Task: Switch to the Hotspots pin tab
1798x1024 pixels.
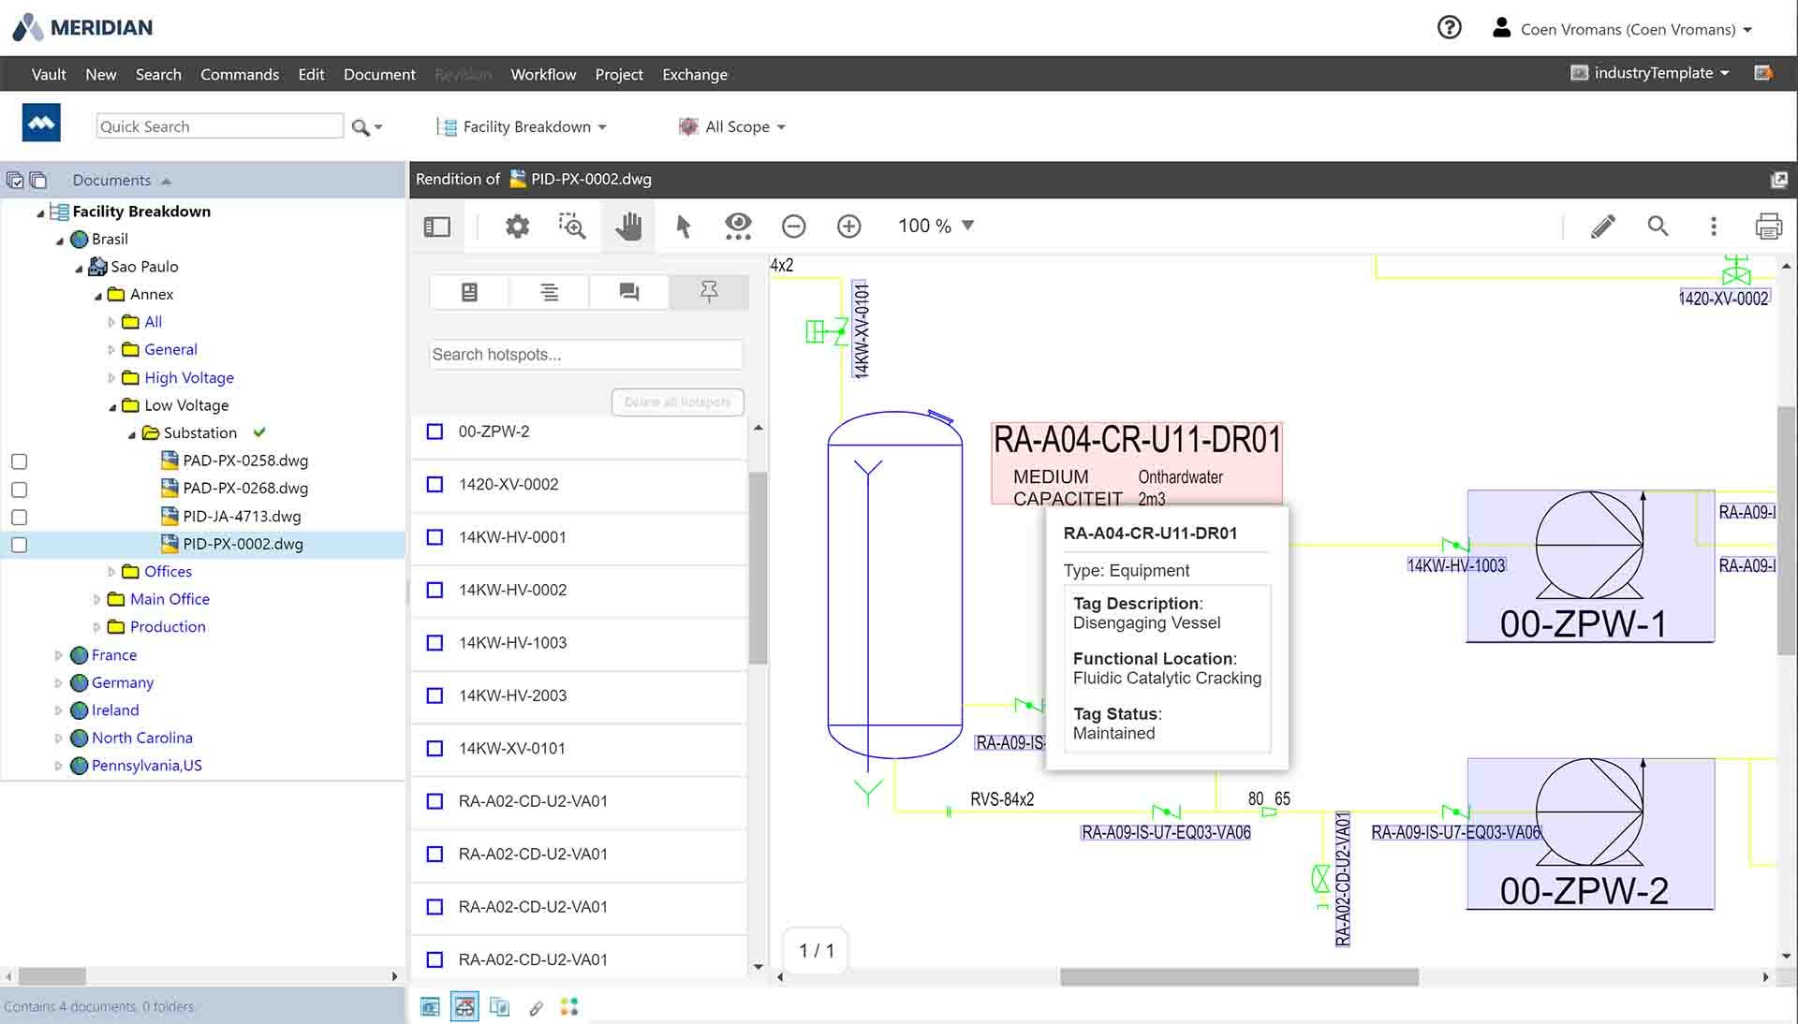Action: click(x=709, y=291)
